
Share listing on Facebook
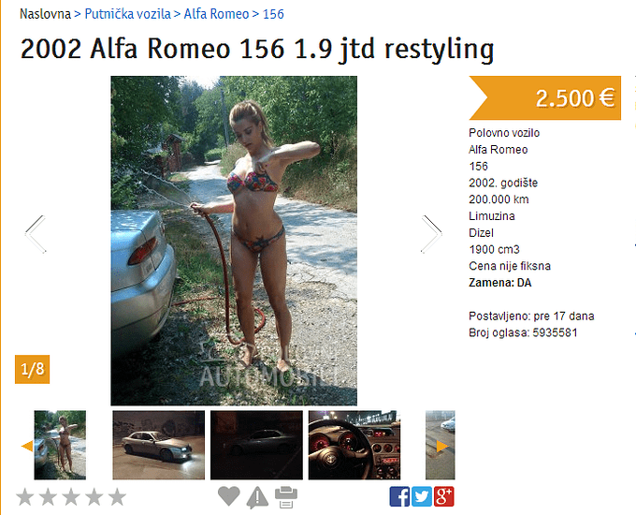(x=399, y=496)
